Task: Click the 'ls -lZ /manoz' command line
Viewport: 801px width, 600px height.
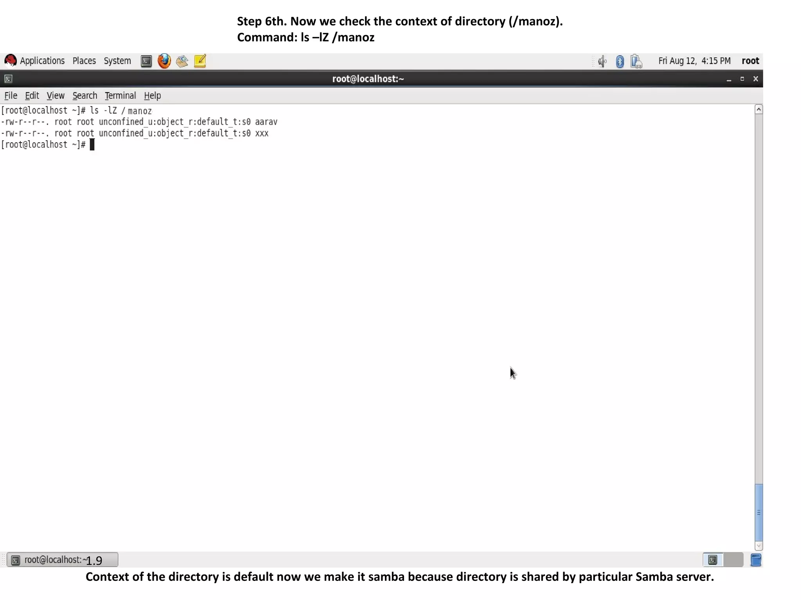Action: tap(77, 111)
